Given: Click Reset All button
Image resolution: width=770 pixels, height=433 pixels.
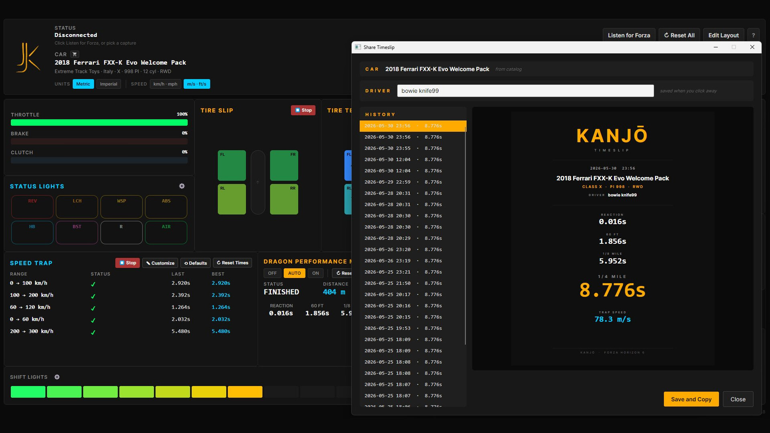Looking at the screenshot, I should (679, 35).
